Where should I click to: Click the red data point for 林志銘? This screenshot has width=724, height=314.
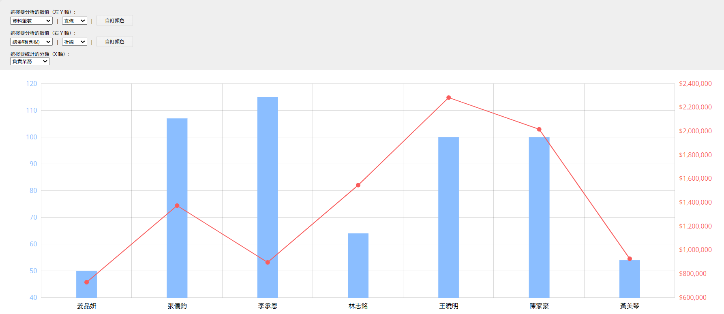[x=358, y=185]
